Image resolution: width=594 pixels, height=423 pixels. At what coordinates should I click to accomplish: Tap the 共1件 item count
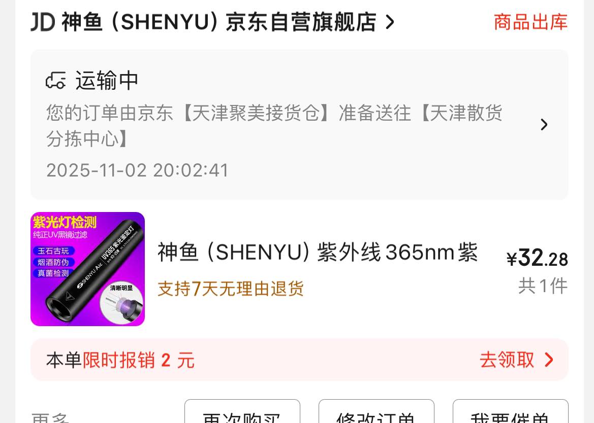543,286
